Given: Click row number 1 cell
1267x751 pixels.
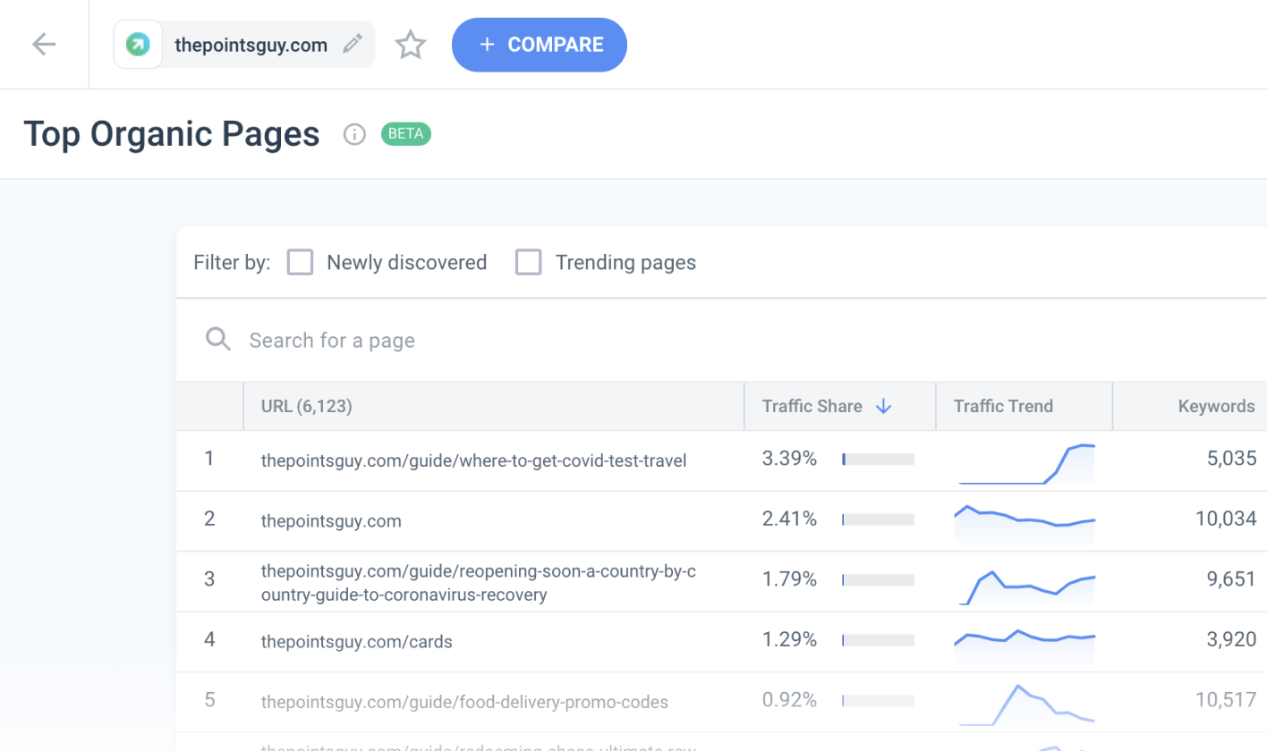Looking at the screenshot, I should 209,460.
